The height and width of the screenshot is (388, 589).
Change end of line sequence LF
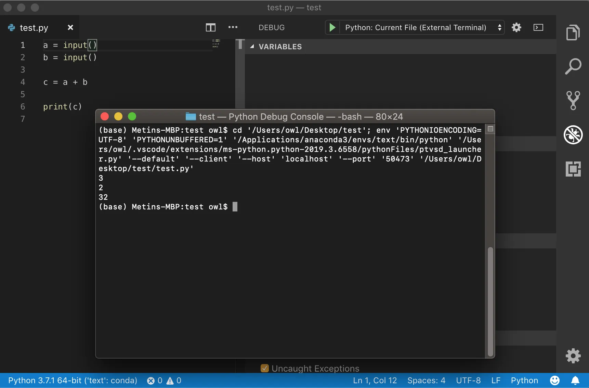click(496, 380)
